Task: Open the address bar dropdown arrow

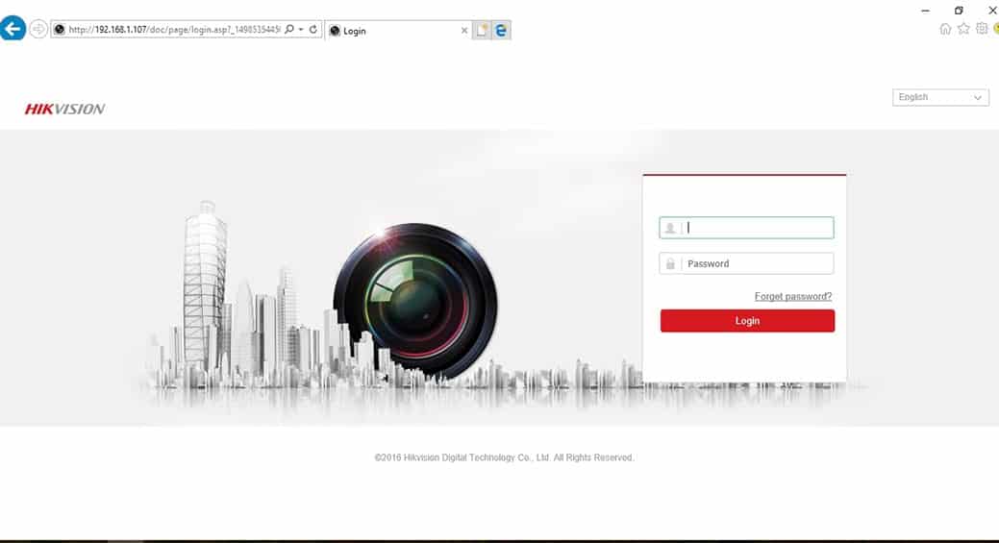Action: pos(301,29)
